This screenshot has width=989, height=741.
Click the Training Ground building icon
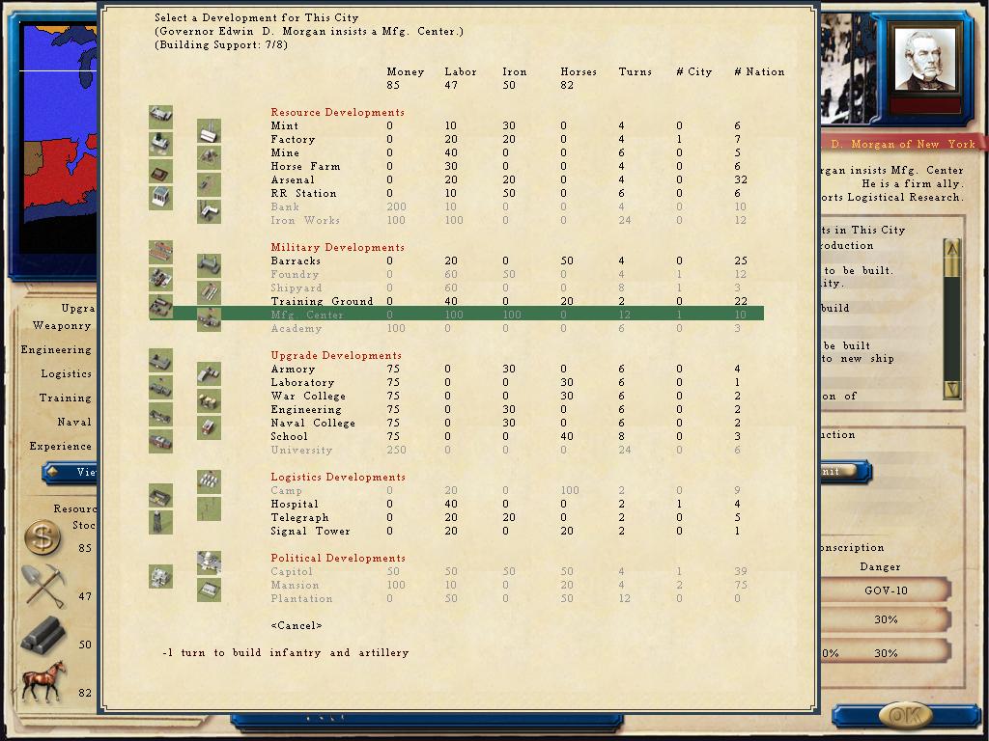click(x=209, y=292)
